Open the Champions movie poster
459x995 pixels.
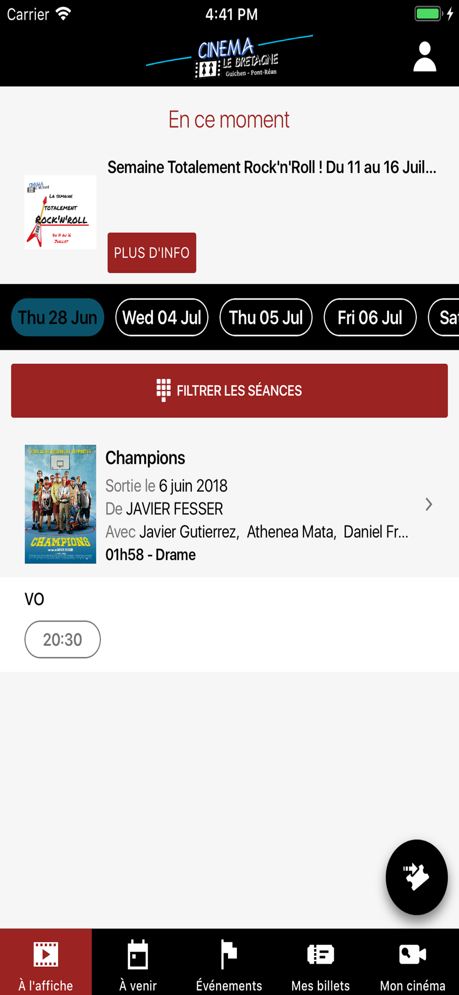[x=61, y=504]
